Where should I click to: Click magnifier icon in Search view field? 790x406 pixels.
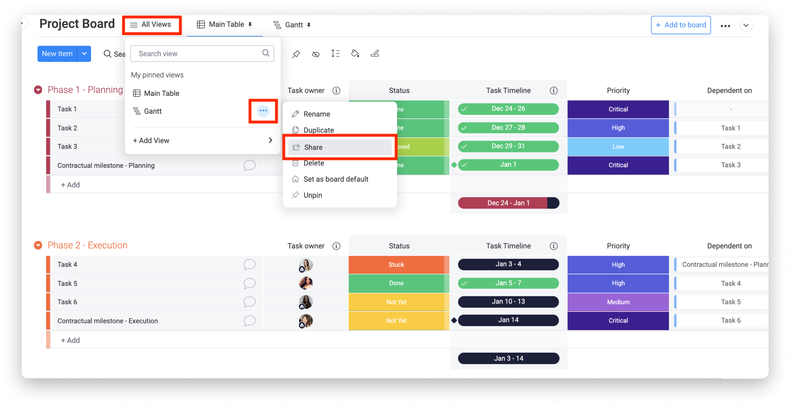[266, 53]
